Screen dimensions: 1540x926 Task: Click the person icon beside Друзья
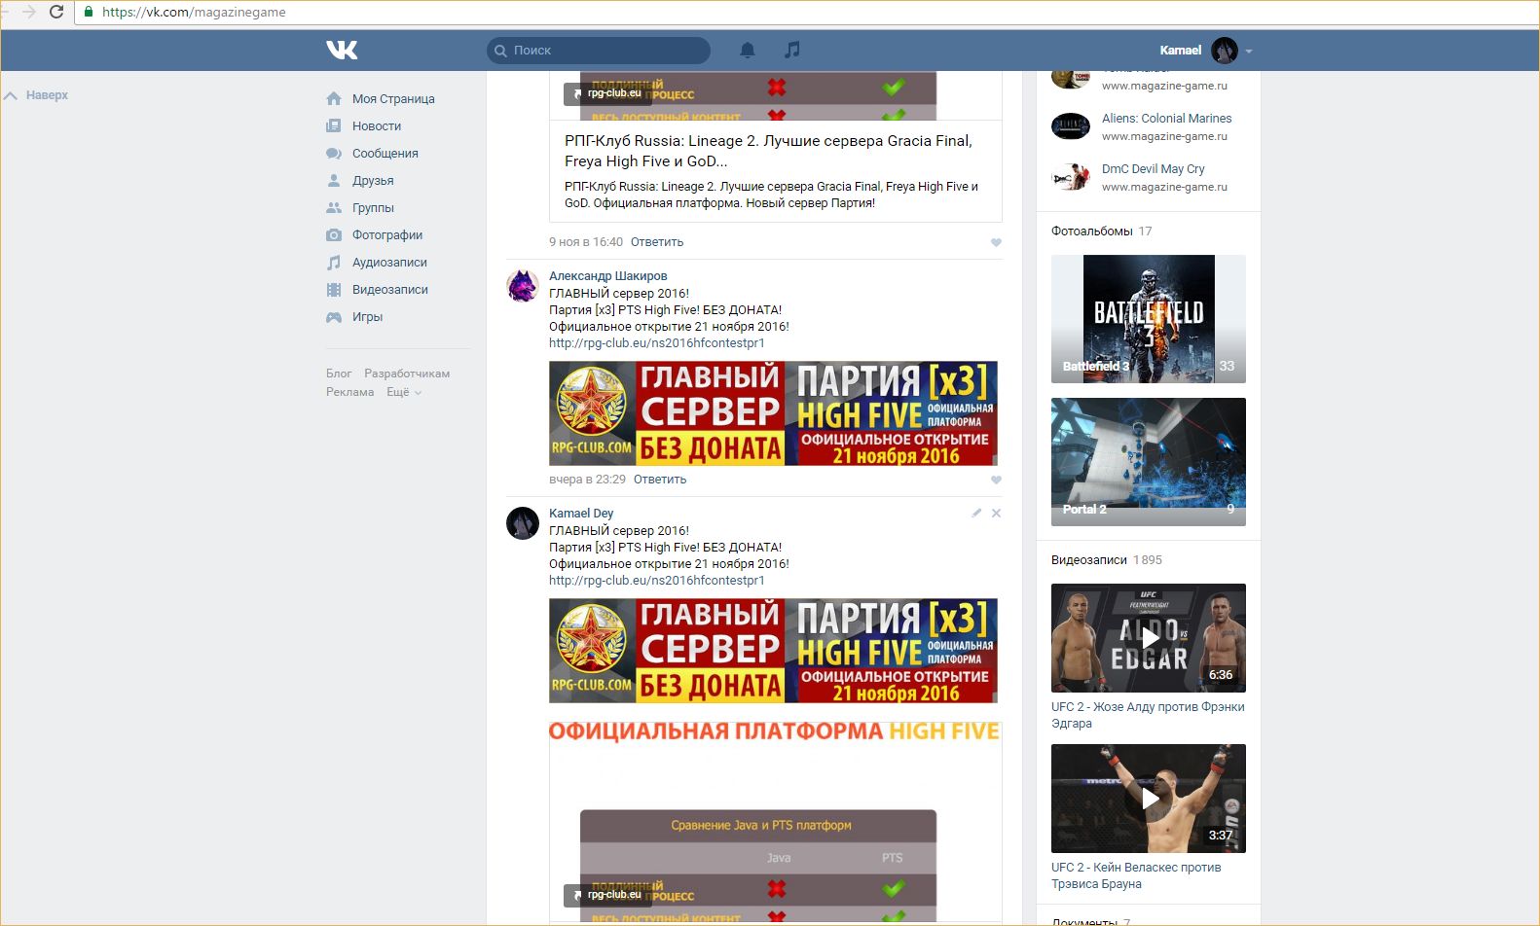click(334, 180)
